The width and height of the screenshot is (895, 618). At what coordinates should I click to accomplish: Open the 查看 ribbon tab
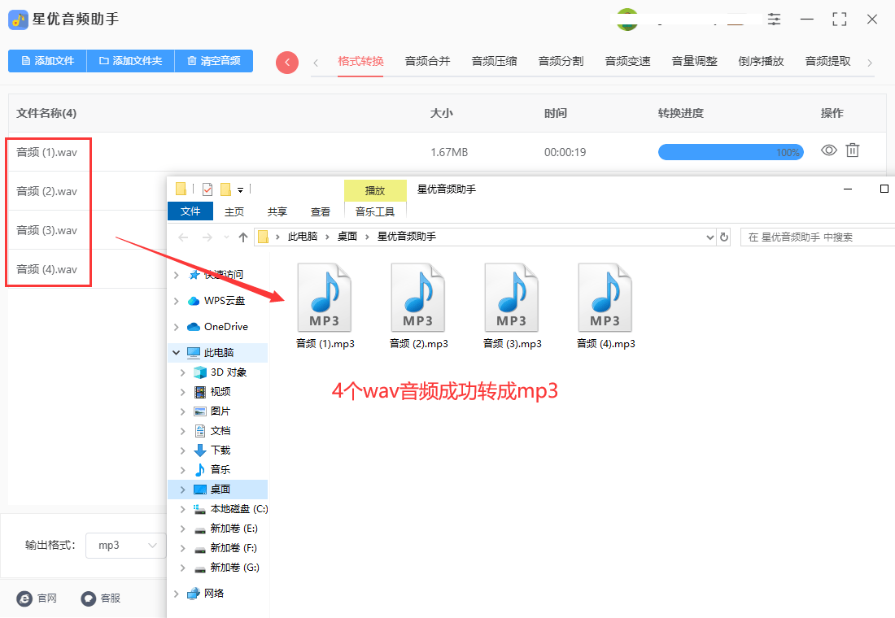(x=321, y=211)
